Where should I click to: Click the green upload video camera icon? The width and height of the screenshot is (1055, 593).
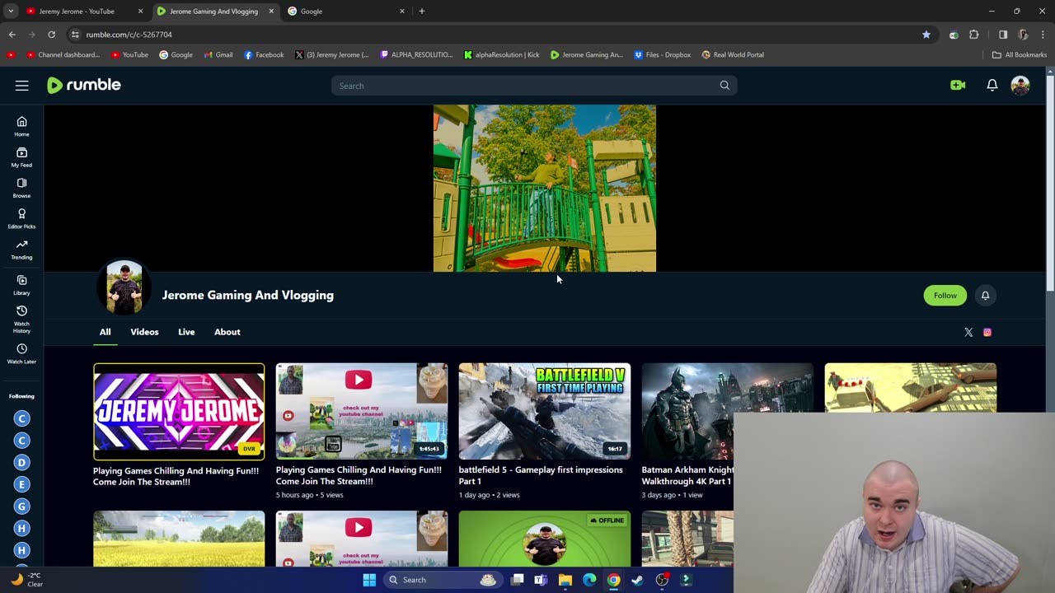click(957, 85)
